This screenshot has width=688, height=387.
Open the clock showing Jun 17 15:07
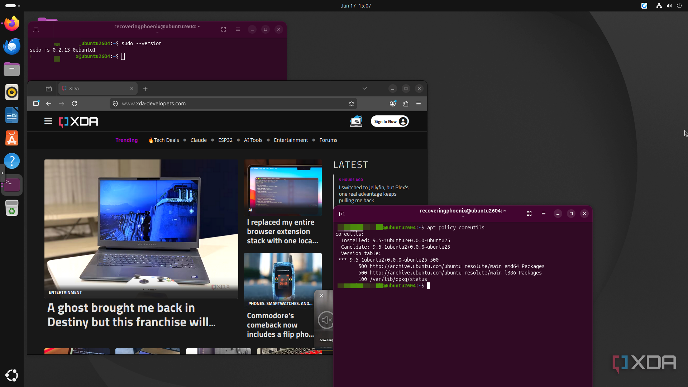pyautogui.click(x=356, y=6)
